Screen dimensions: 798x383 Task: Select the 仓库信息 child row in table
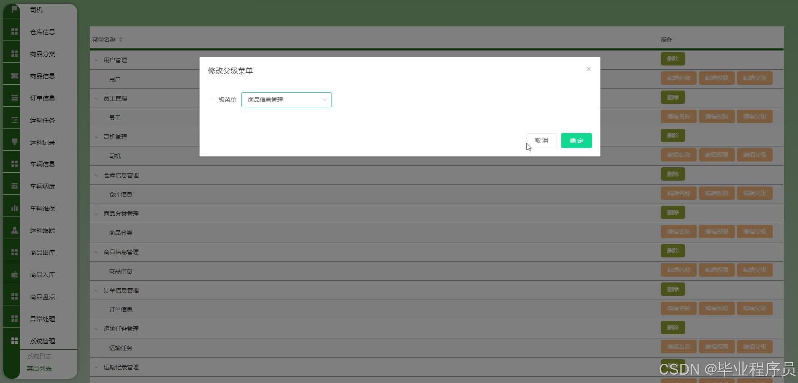[121, 194]
